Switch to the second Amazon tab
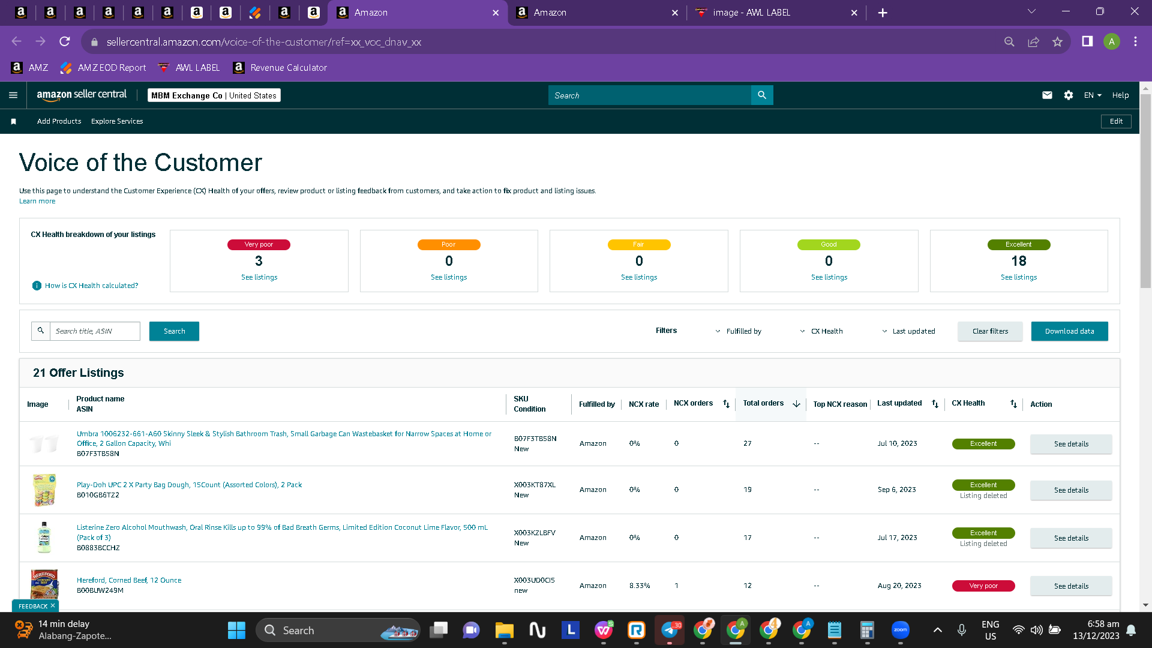Image resolution: width=1152 pixels, height=648 pixels. 597,13
